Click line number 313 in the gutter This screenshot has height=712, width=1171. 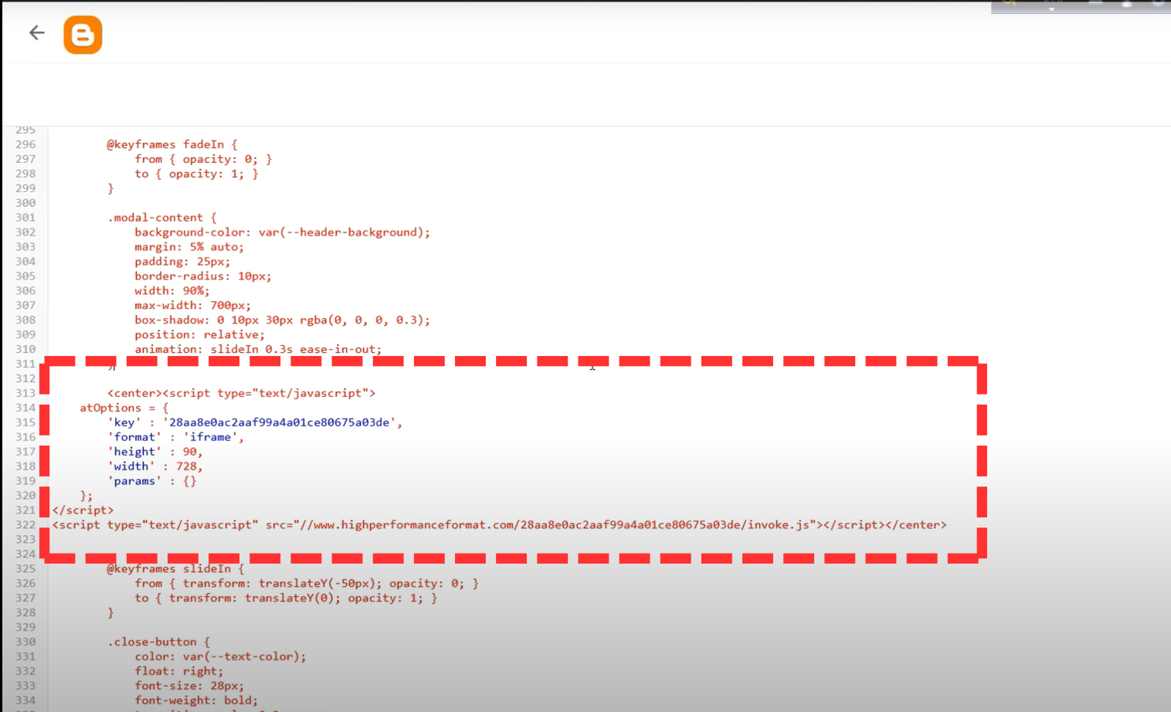coord(25,393)
